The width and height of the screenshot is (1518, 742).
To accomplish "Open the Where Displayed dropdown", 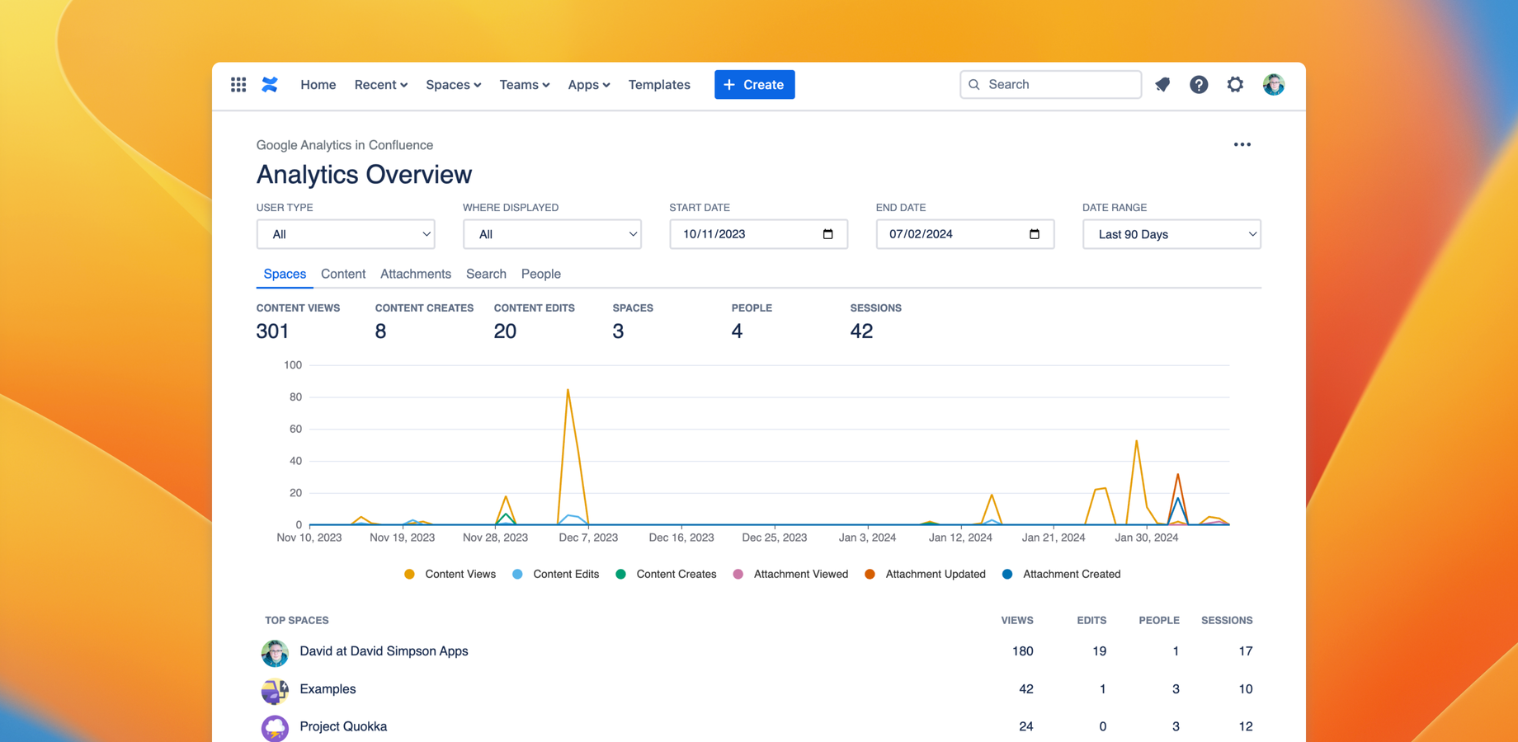I will tap(552, 234).
